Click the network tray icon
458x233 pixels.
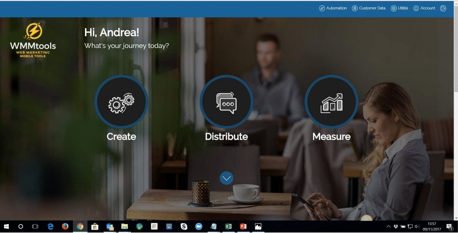click(x=410, y=227)
